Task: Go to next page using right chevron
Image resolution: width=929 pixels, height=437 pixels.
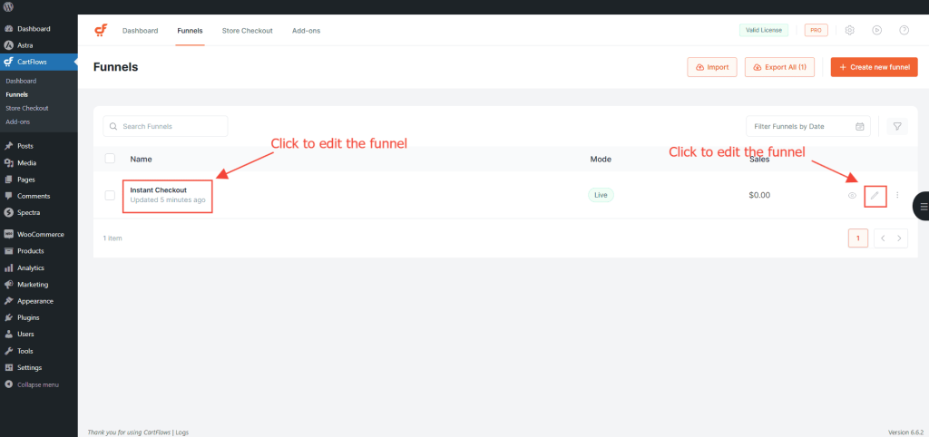Action: pos(899,238)
